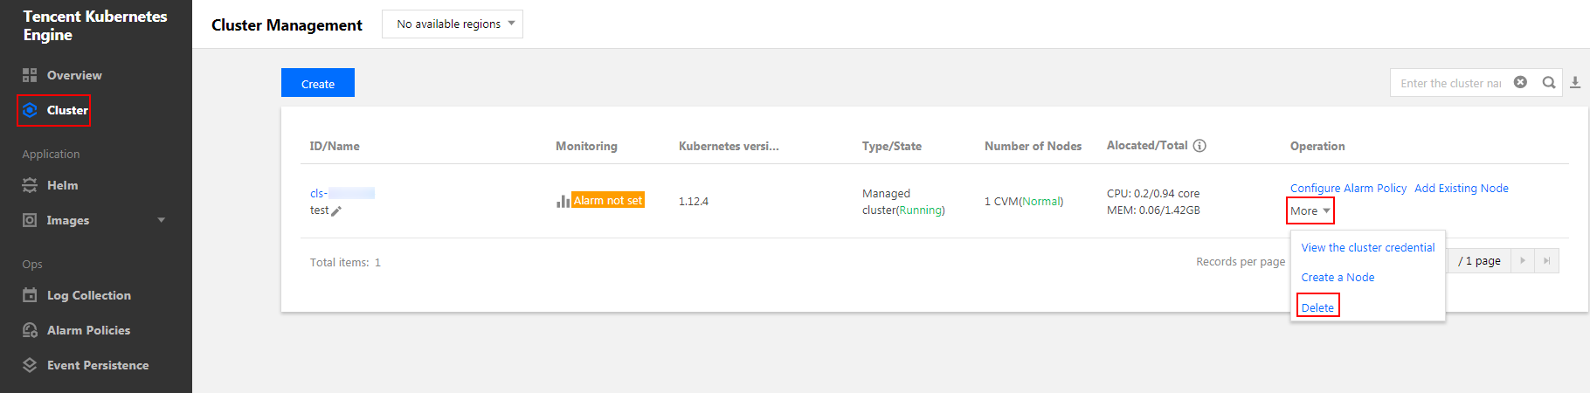
Task: Run search with the magnifier icon
Action: (1549, 83)
